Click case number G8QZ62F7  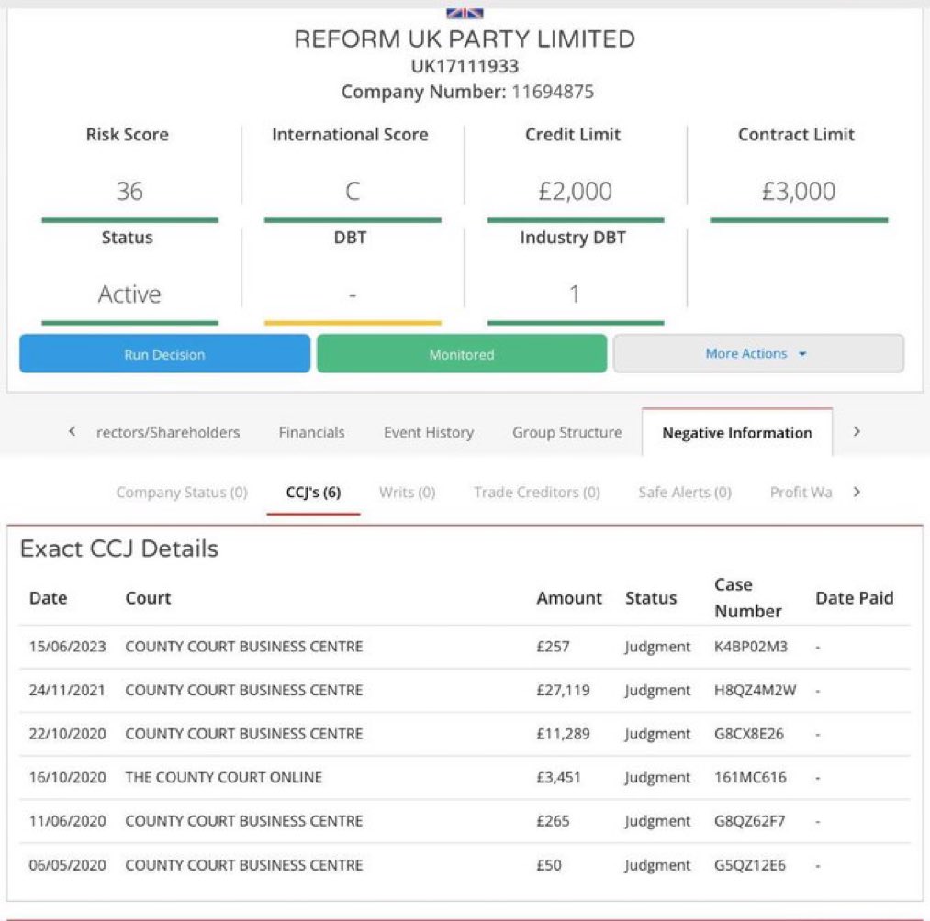(x=750, y=821)
